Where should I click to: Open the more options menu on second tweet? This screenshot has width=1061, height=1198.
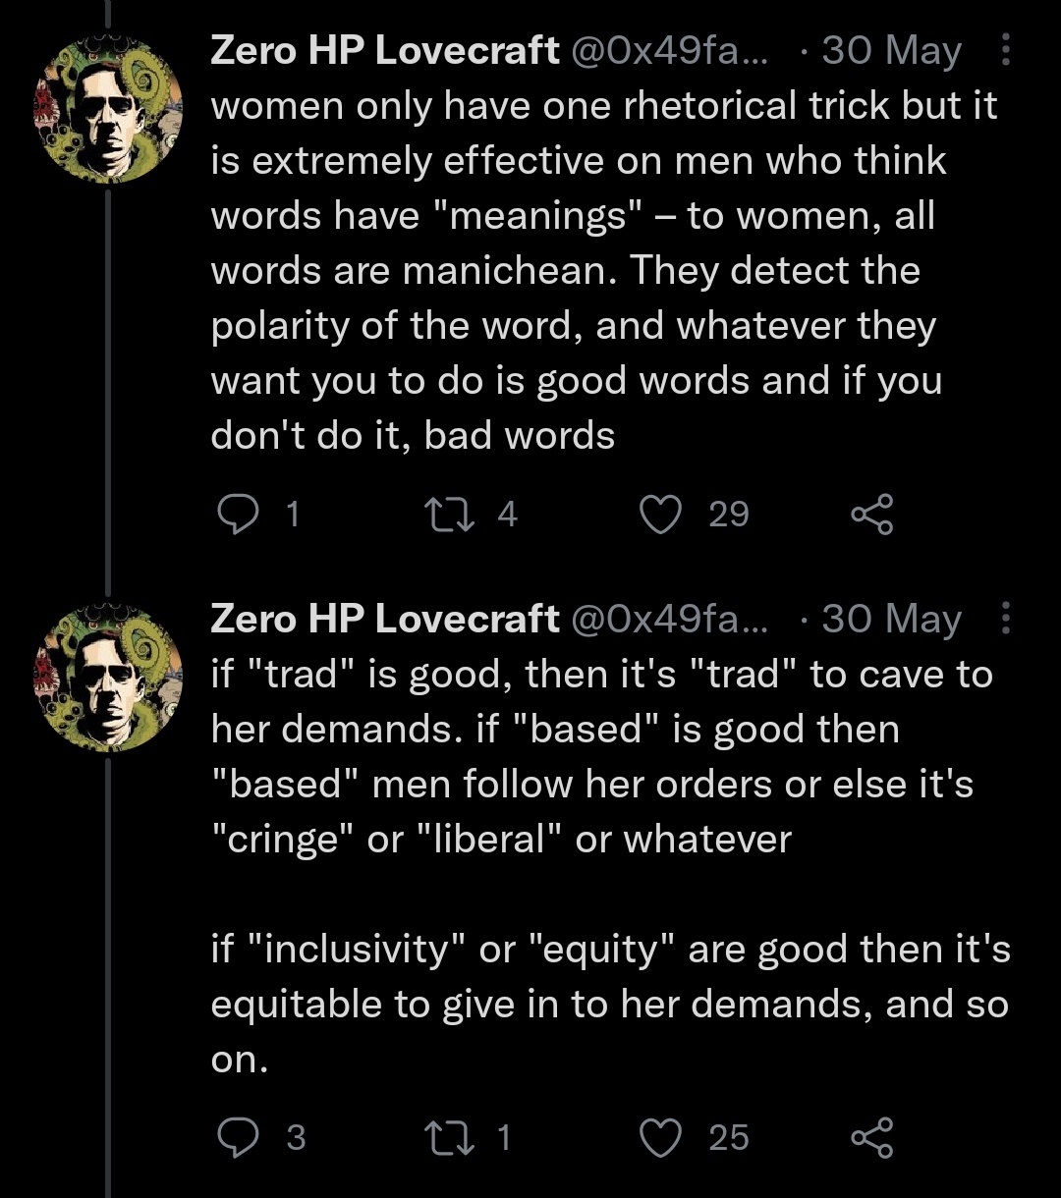(x=1005, y=619)
